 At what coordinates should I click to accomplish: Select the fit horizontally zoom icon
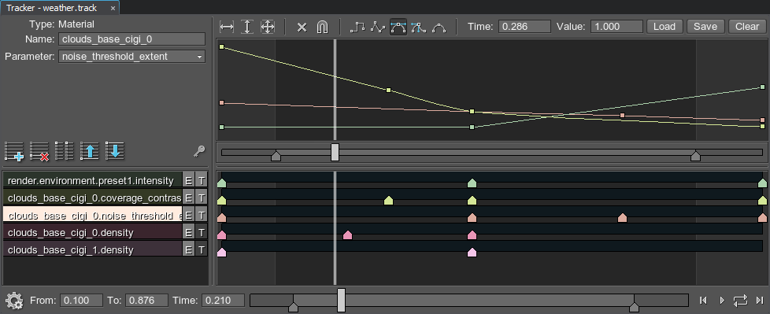tap(227, 27)
